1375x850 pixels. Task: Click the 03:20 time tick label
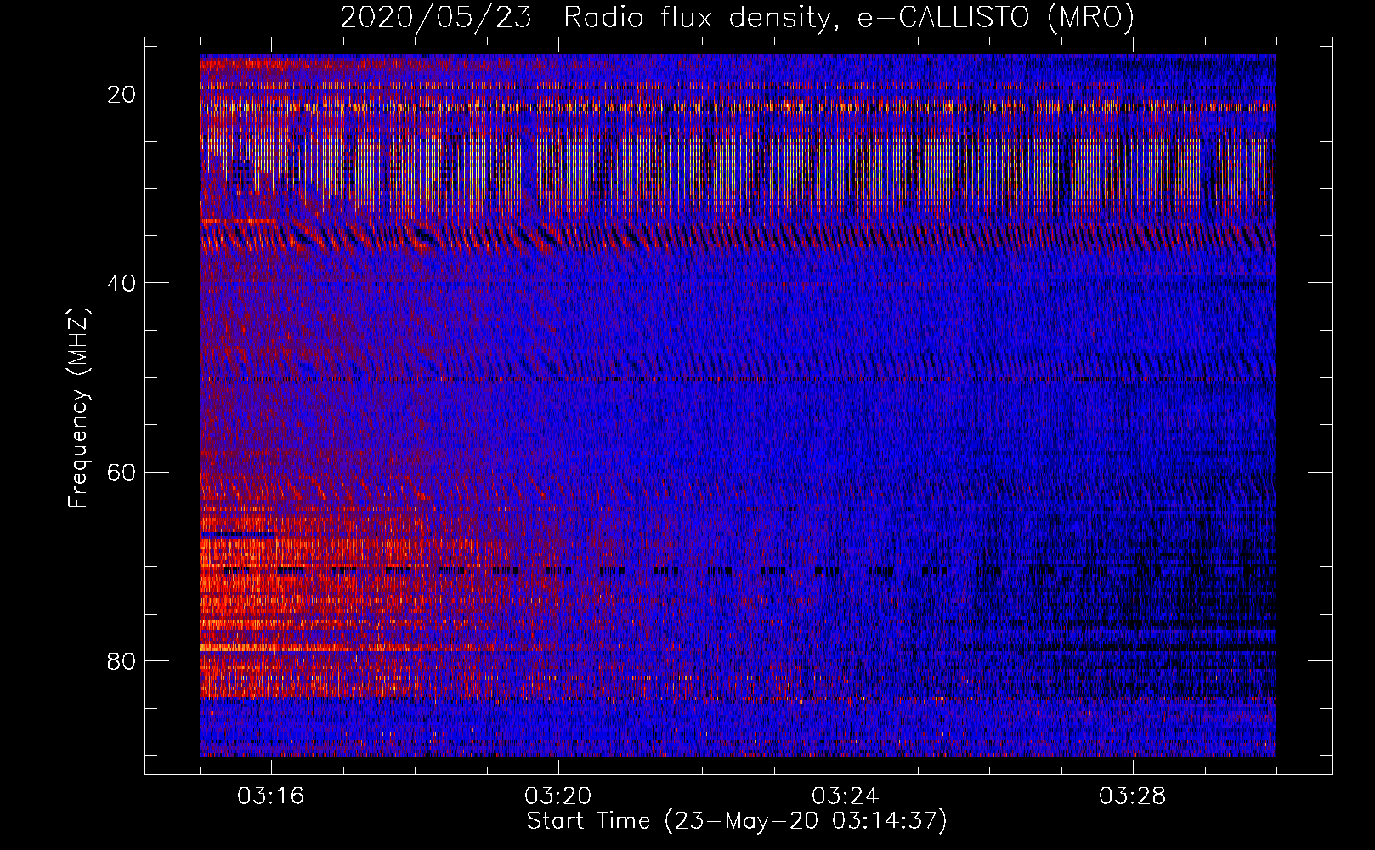tap(558, 796)
